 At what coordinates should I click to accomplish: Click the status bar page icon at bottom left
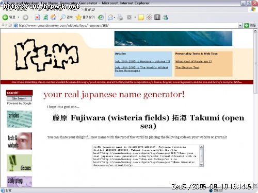tap(3, 190)
